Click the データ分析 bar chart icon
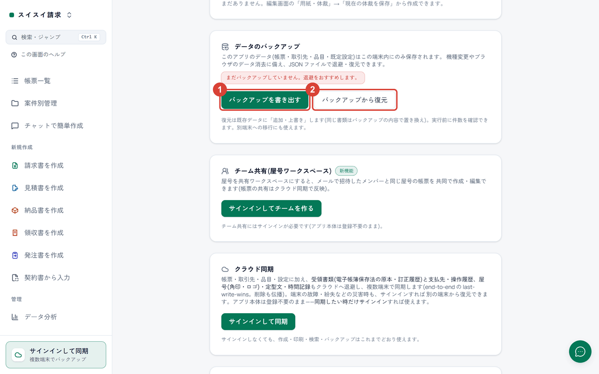The width and height of the screenshot is (599, 374). [15, 317]
